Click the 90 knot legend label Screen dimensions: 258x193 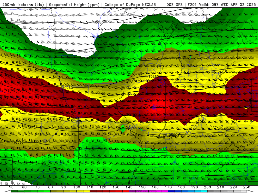point(64,187)
